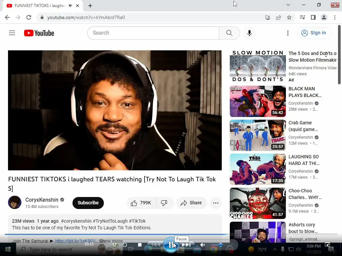Screen dimensions: 342x256
Task: Dislike the video with thumbs down
Action: 164,203
